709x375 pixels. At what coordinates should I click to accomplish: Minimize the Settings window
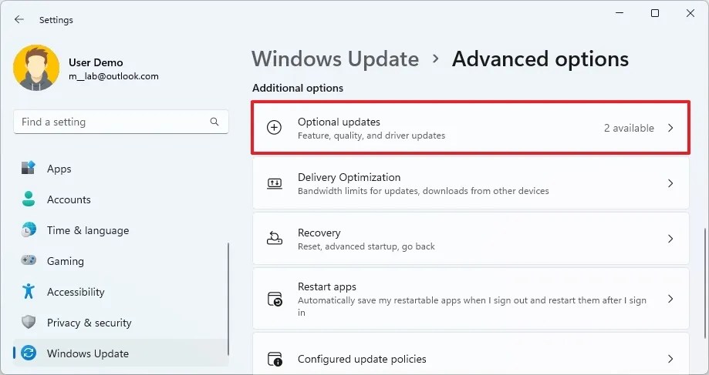(620, 13)
